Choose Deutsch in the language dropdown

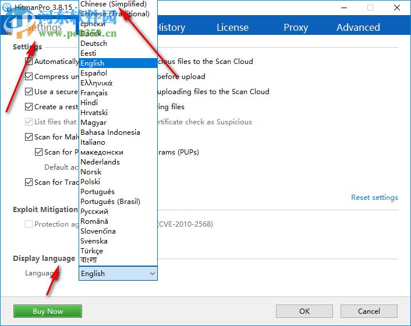point(118,43)
